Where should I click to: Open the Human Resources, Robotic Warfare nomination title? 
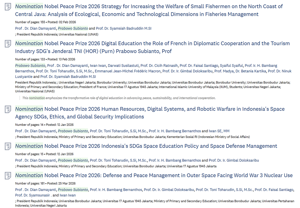click(x=150, y=113)
